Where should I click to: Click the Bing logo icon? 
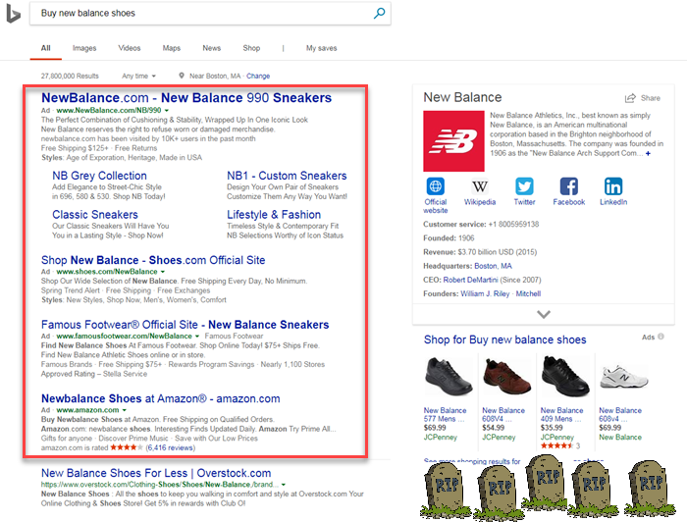[x=12, y=14]
